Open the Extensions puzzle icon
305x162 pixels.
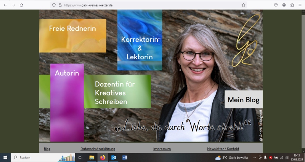click(292, 5)
